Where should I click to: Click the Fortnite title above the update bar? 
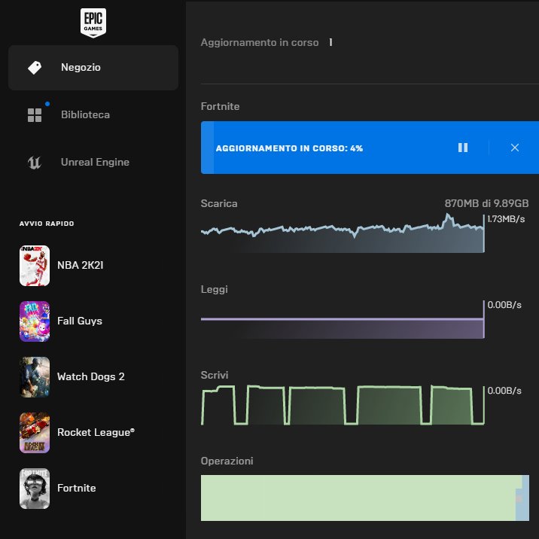tap(220, 107)
